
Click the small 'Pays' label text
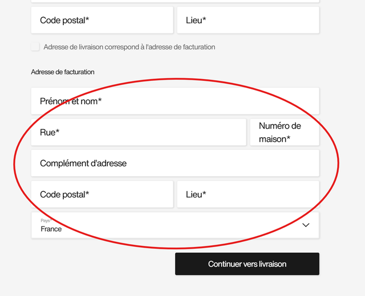(46, 221)
